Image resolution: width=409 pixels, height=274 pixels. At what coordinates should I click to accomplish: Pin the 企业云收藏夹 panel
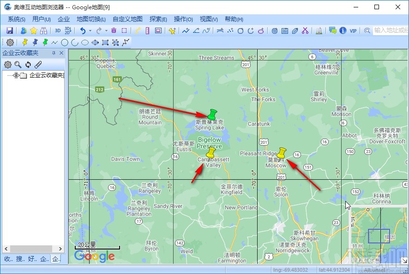(54, 52)
